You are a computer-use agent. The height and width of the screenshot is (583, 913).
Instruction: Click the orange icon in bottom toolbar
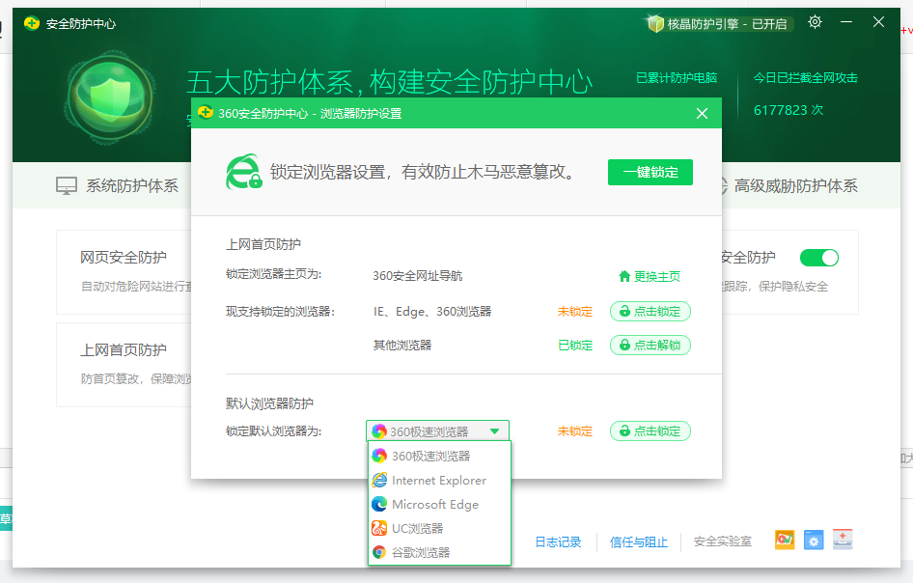point(785,540)
